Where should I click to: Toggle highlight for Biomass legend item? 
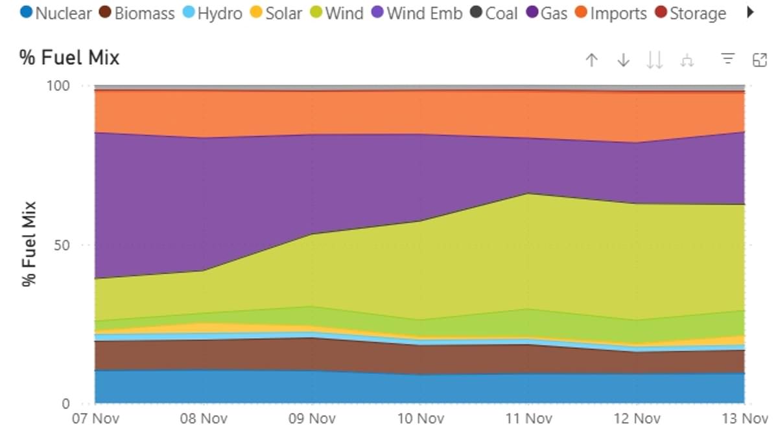click(x=144, y=13)
